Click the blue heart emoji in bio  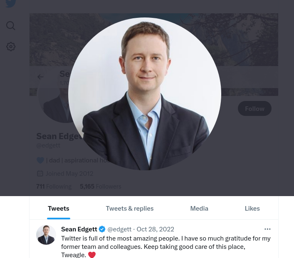click(x=40, y=160)
